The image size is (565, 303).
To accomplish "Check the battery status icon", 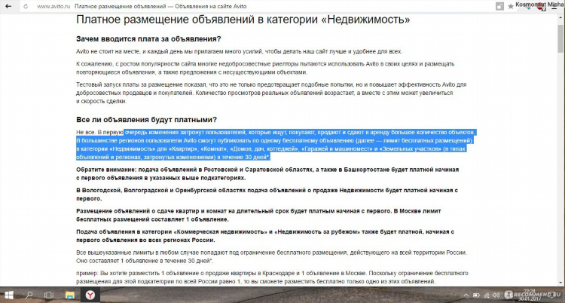I will tap(477, 295).
